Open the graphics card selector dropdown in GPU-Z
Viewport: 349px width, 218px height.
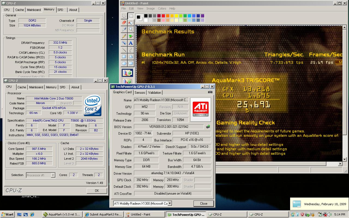pyautogui.click(x=170, y=203)
